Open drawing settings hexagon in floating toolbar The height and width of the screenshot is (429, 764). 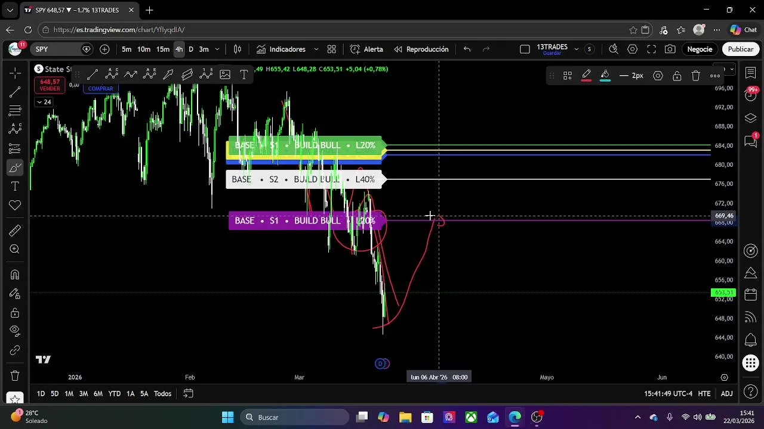pyautogui.click(x=658, y=76)
